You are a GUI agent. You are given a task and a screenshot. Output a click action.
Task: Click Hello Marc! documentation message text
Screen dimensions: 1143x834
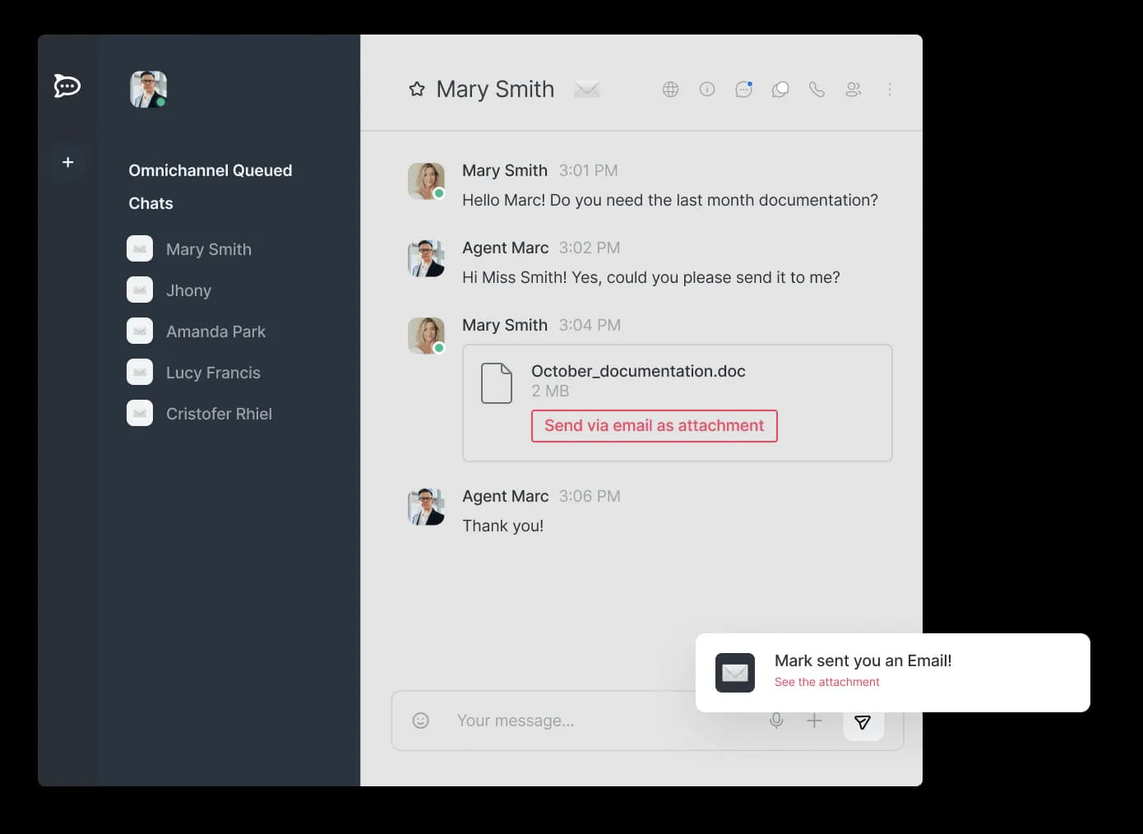point(670,200)
